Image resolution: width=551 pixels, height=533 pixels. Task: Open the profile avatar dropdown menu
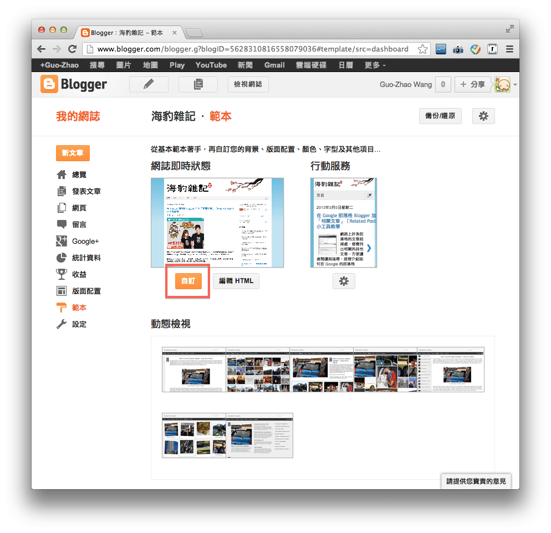coord(502,84)
